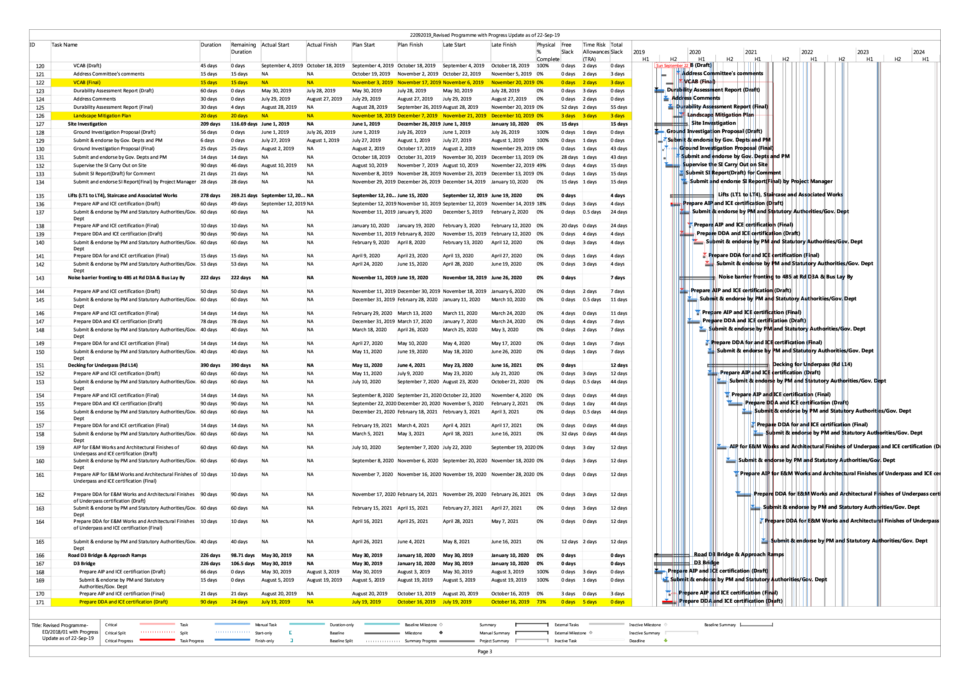This screenshot has height=686, width=970.
Task: Click the Sun September 22 status date marker
Action: coord(672,66)
